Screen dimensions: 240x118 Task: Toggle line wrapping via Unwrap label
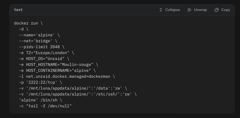coord(200,10)
